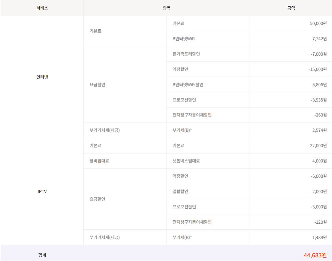
Task: Click the -3,935원 promotion discount amount
Action: point(319,100)
